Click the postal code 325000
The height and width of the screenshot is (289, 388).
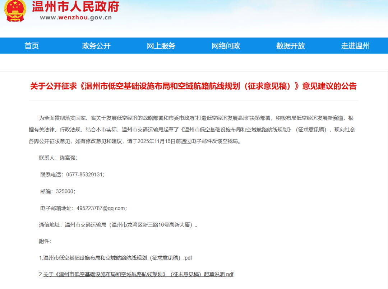(65, 191)
